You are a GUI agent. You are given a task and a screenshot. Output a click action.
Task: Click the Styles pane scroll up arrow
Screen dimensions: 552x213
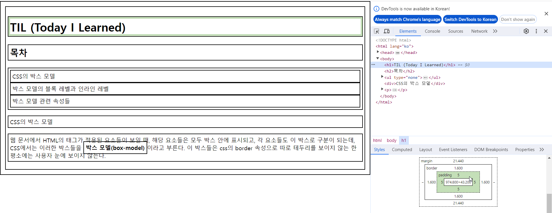coord(549,158)
